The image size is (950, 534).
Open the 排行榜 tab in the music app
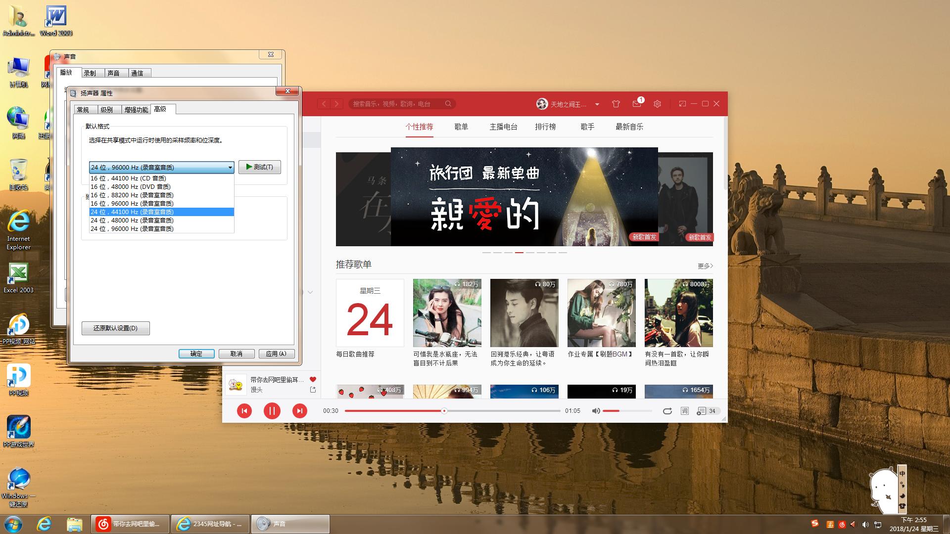(x=545, y=127)
